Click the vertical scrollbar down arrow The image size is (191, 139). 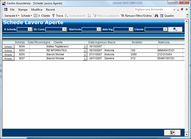pyautogui.click(x=186, y=134)
